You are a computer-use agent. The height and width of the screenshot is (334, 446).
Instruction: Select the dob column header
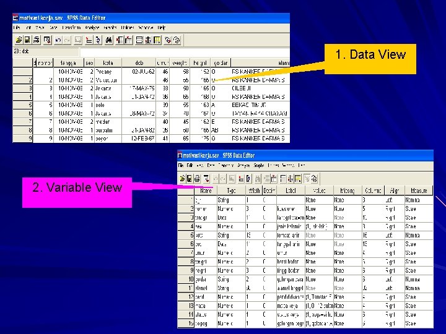coord(139,62)
